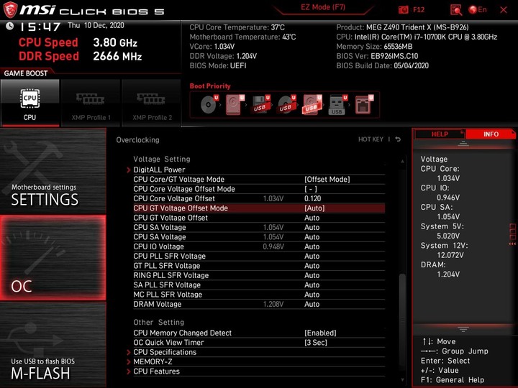
Task: Select the first optical disc boot device icon
Action: tap(209, 105)
